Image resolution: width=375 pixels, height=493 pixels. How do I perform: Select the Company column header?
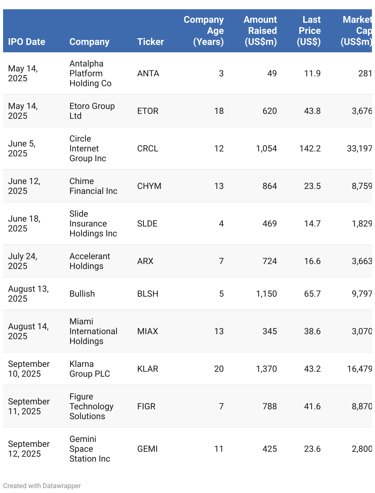[89, 42]
